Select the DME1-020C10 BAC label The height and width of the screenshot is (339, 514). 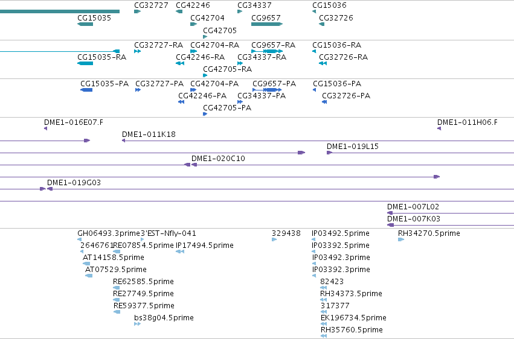(218, 159)
